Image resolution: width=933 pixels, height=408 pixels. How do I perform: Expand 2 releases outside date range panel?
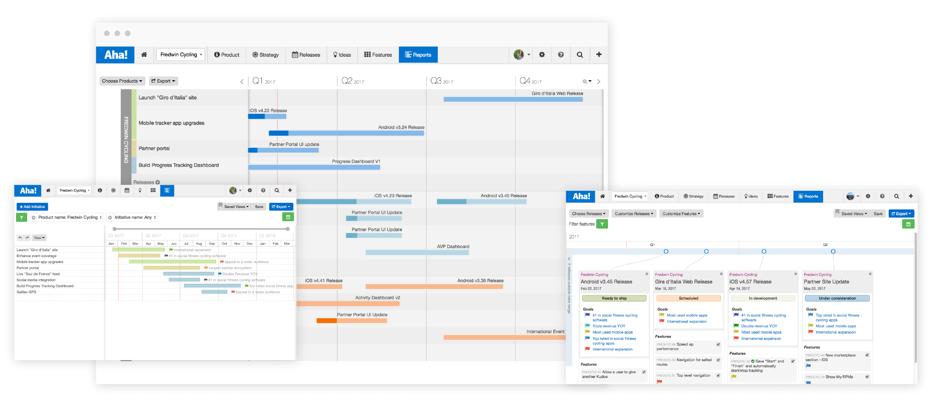569,259
